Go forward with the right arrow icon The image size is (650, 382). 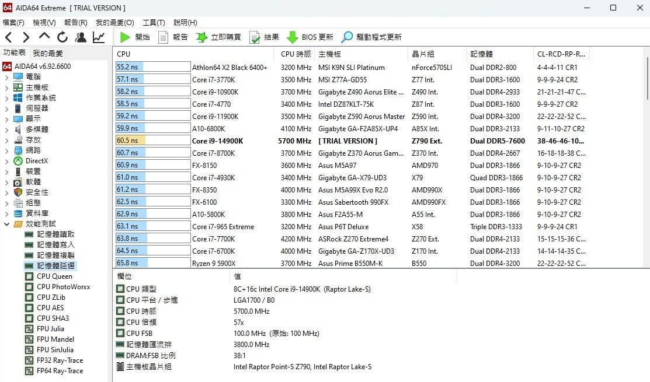[x=26, y=37]
